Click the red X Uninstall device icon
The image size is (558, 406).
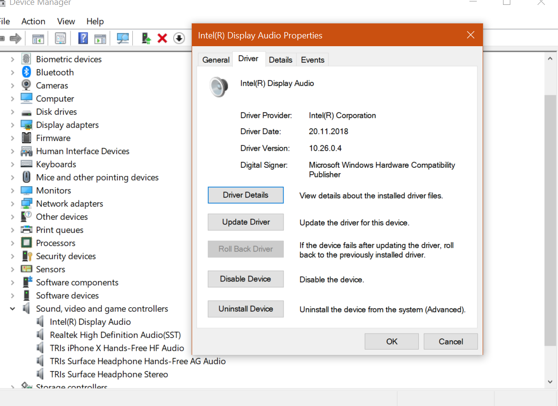162,38
